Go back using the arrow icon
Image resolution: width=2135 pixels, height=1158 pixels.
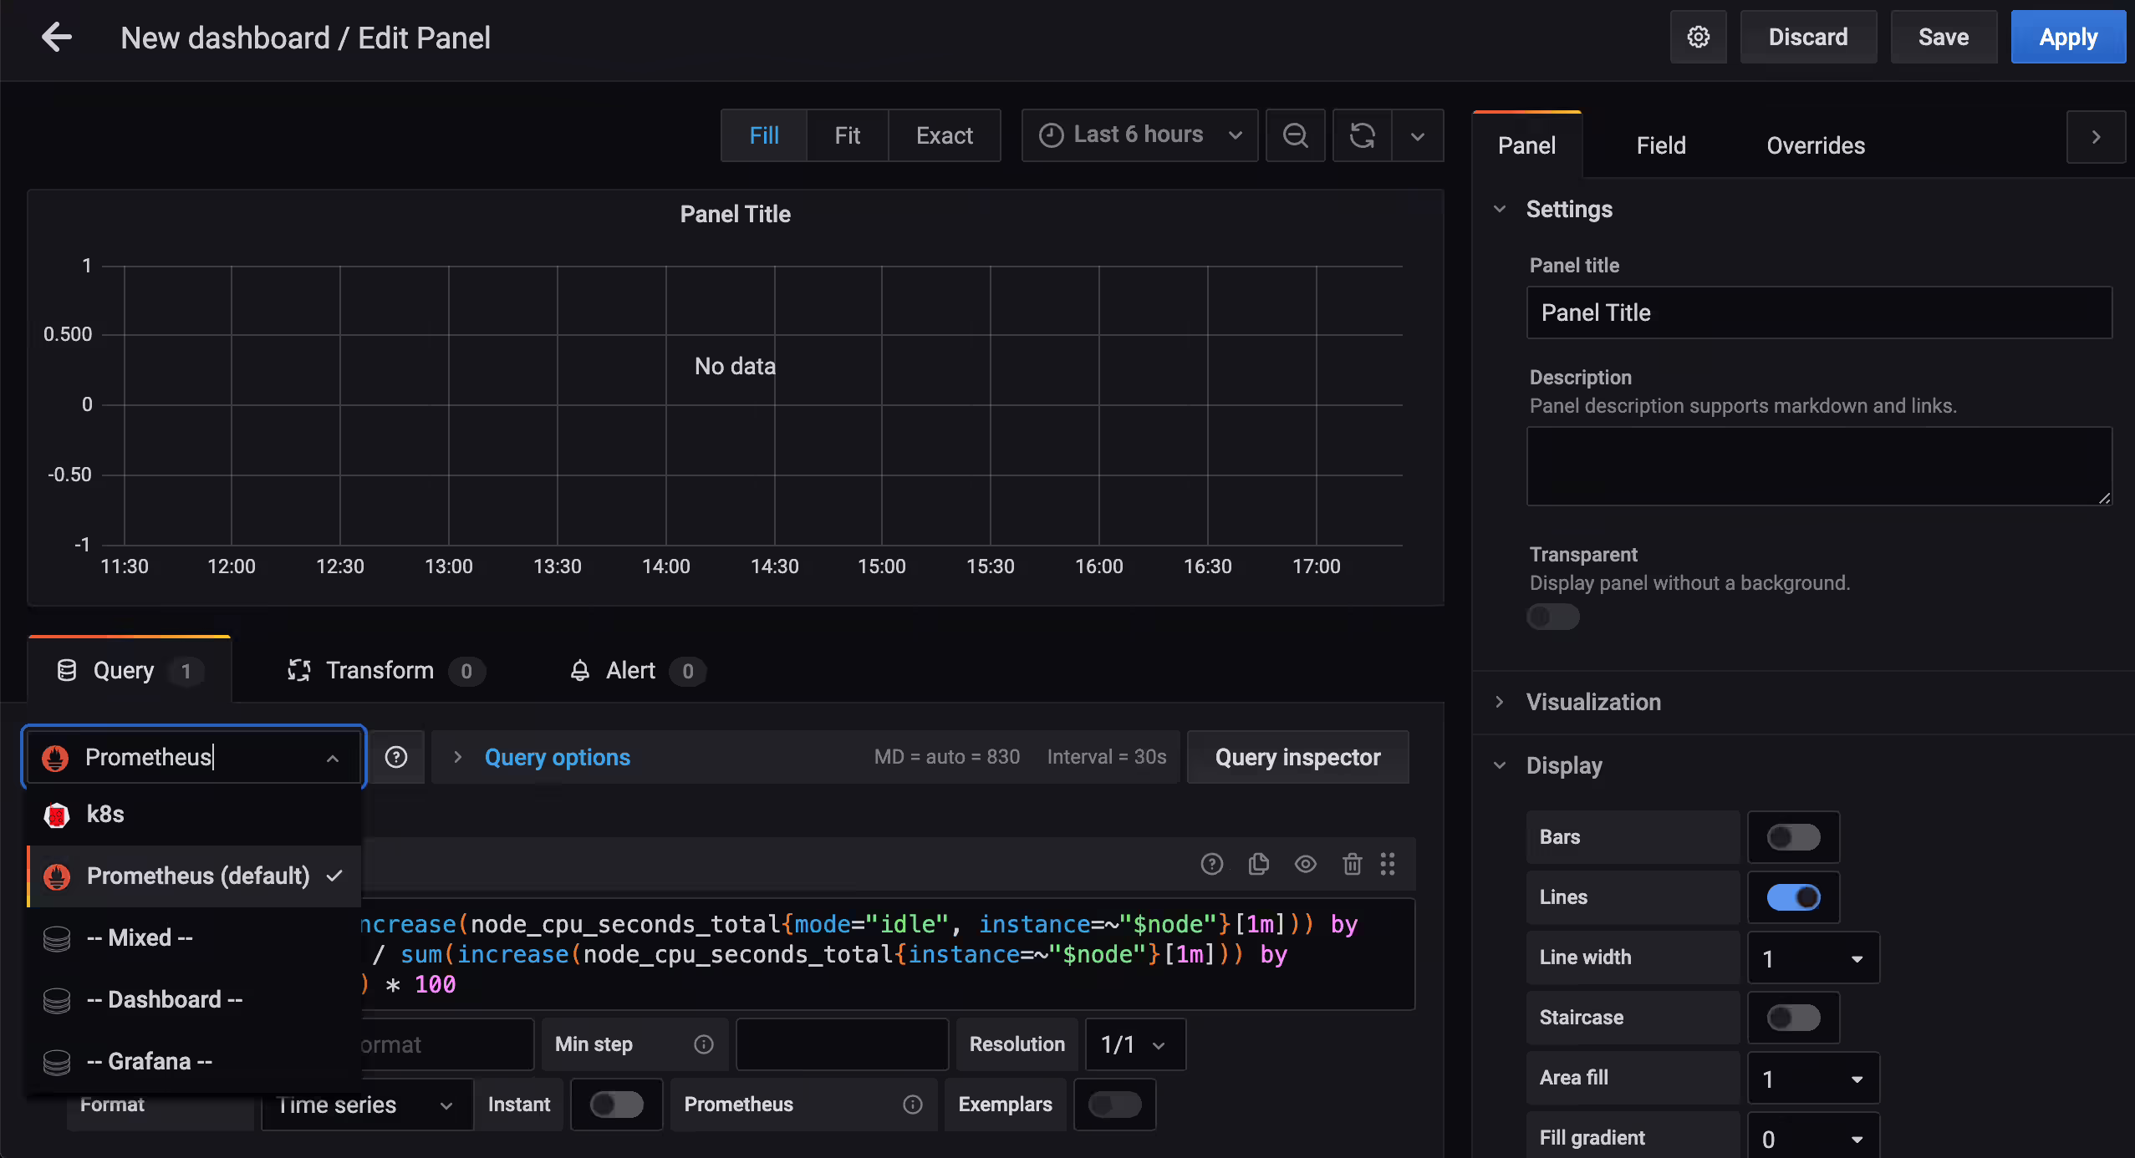57,38
